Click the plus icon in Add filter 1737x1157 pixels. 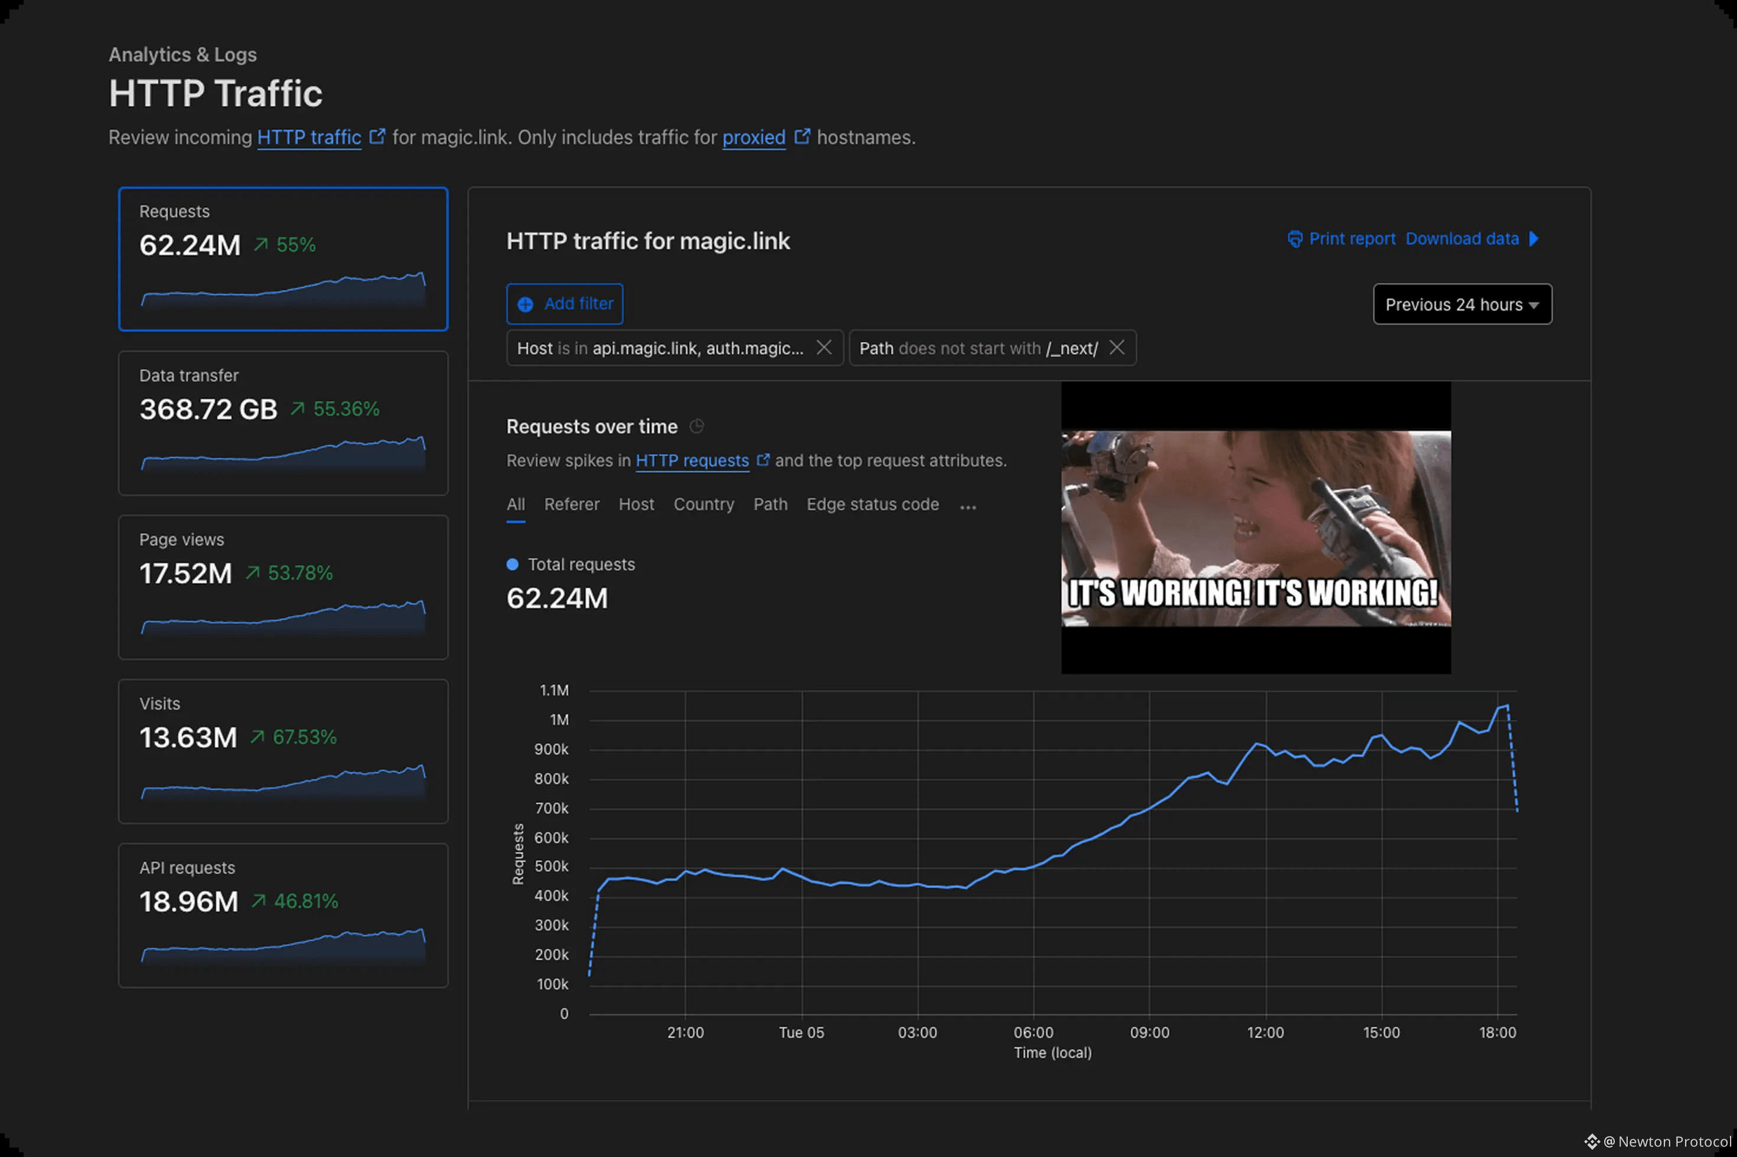click(525, 304)
